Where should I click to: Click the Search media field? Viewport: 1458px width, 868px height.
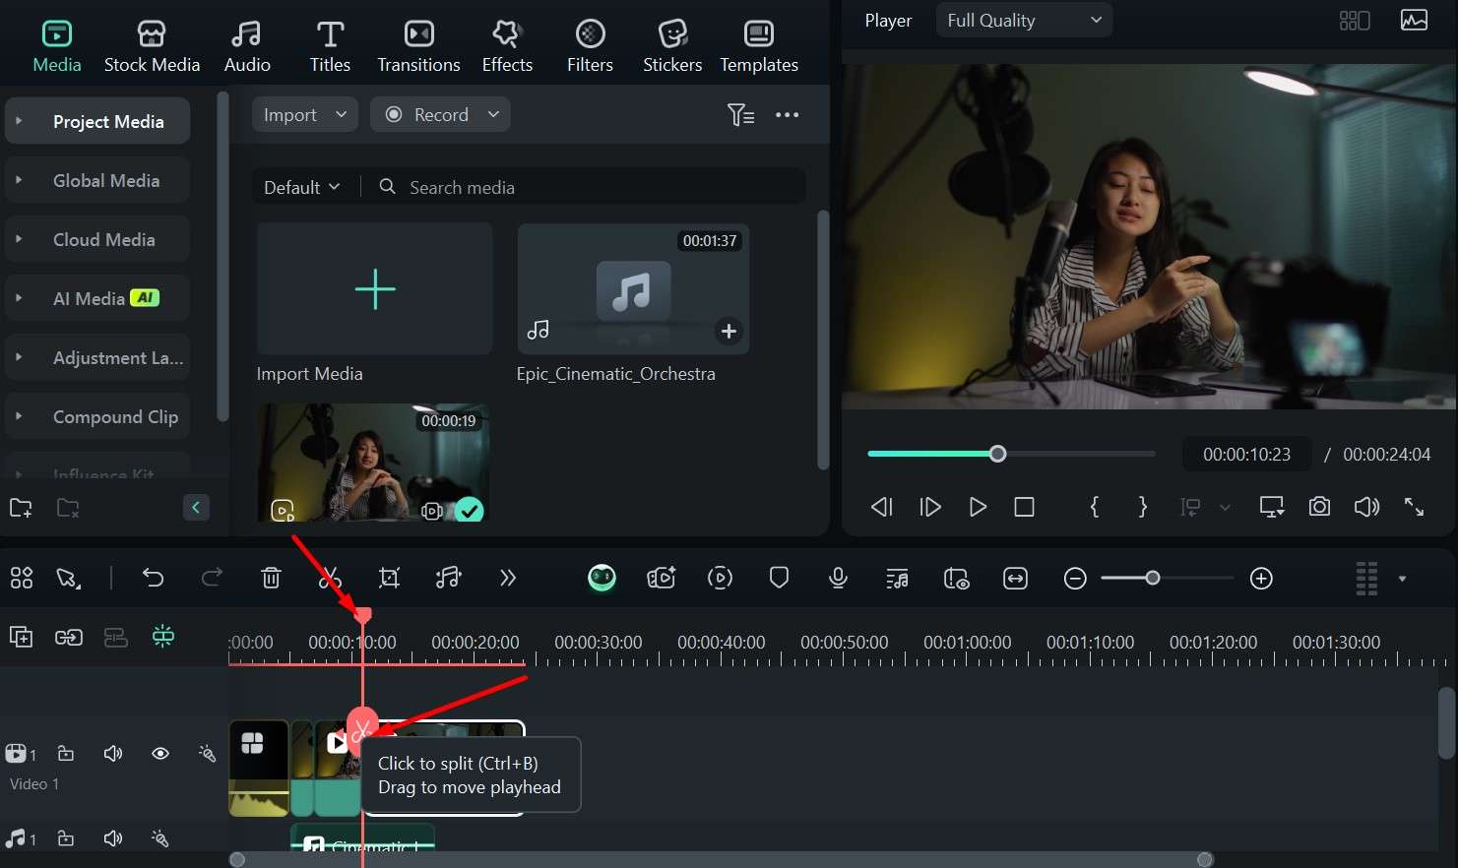591,187
